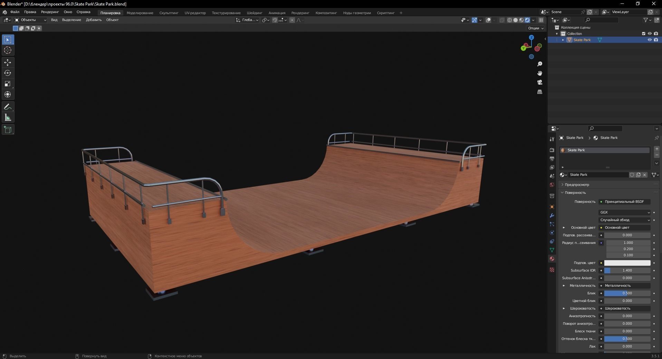Choose the Measure tool
The image size is (662, 359).
point(8,118)
